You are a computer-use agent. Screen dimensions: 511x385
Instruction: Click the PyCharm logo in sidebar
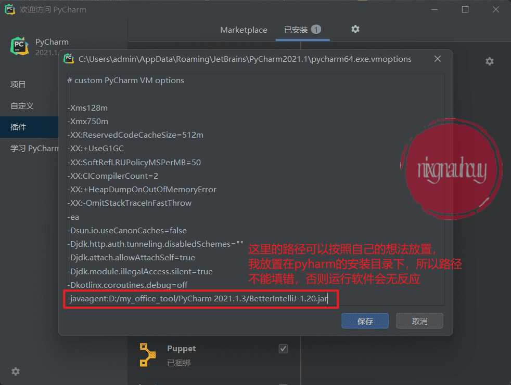pos(19,46)
